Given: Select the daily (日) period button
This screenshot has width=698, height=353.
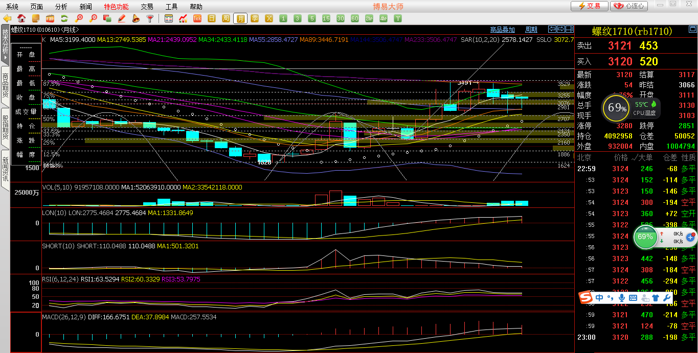Looking at the screenshot, I should click(212, 18).
